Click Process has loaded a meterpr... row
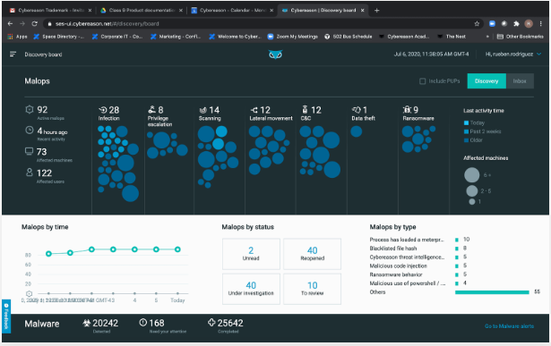This screenshot has width=551, height=346. tap(419, 240)
